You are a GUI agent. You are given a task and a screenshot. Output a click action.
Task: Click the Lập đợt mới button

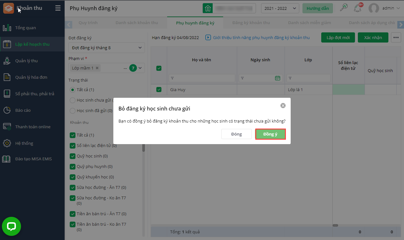(x=338, y=37)
